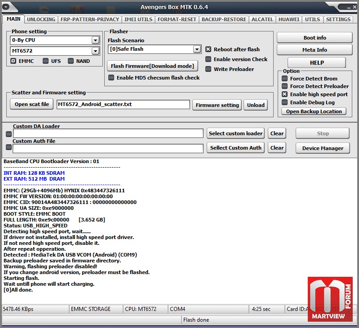The width and height of the screenshot is (359, 328).
Task: Tick the Custom DA Loader checkbox
Action: (9, 134)
